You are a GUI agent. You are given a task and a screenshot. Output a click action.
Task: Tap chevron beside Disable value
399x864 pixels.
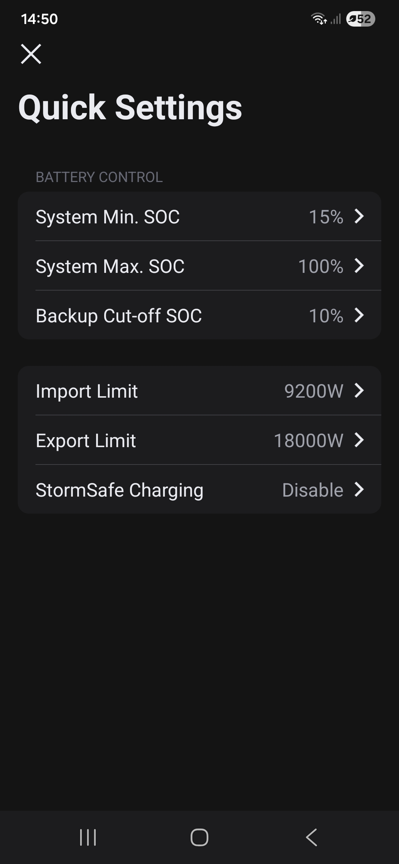(359, 490)
